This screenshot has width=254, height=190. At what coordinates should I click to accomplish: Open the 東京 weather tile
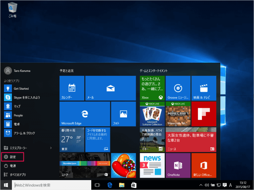coord(72,140)
